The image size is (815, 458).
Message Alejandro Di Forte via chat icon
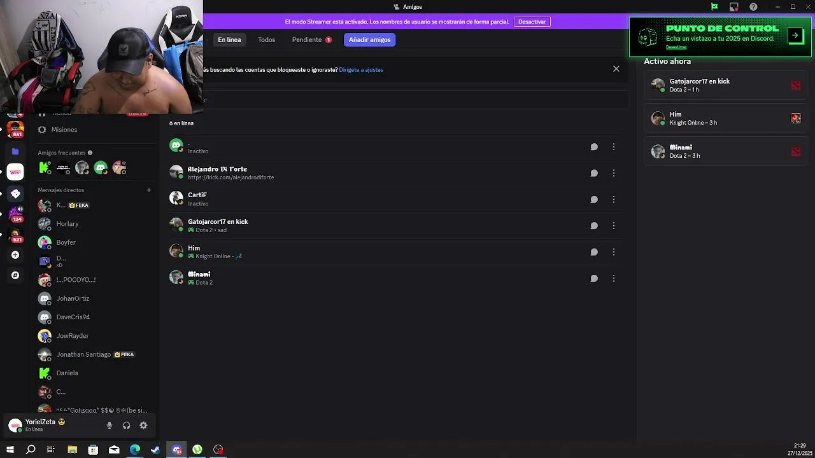593,173
